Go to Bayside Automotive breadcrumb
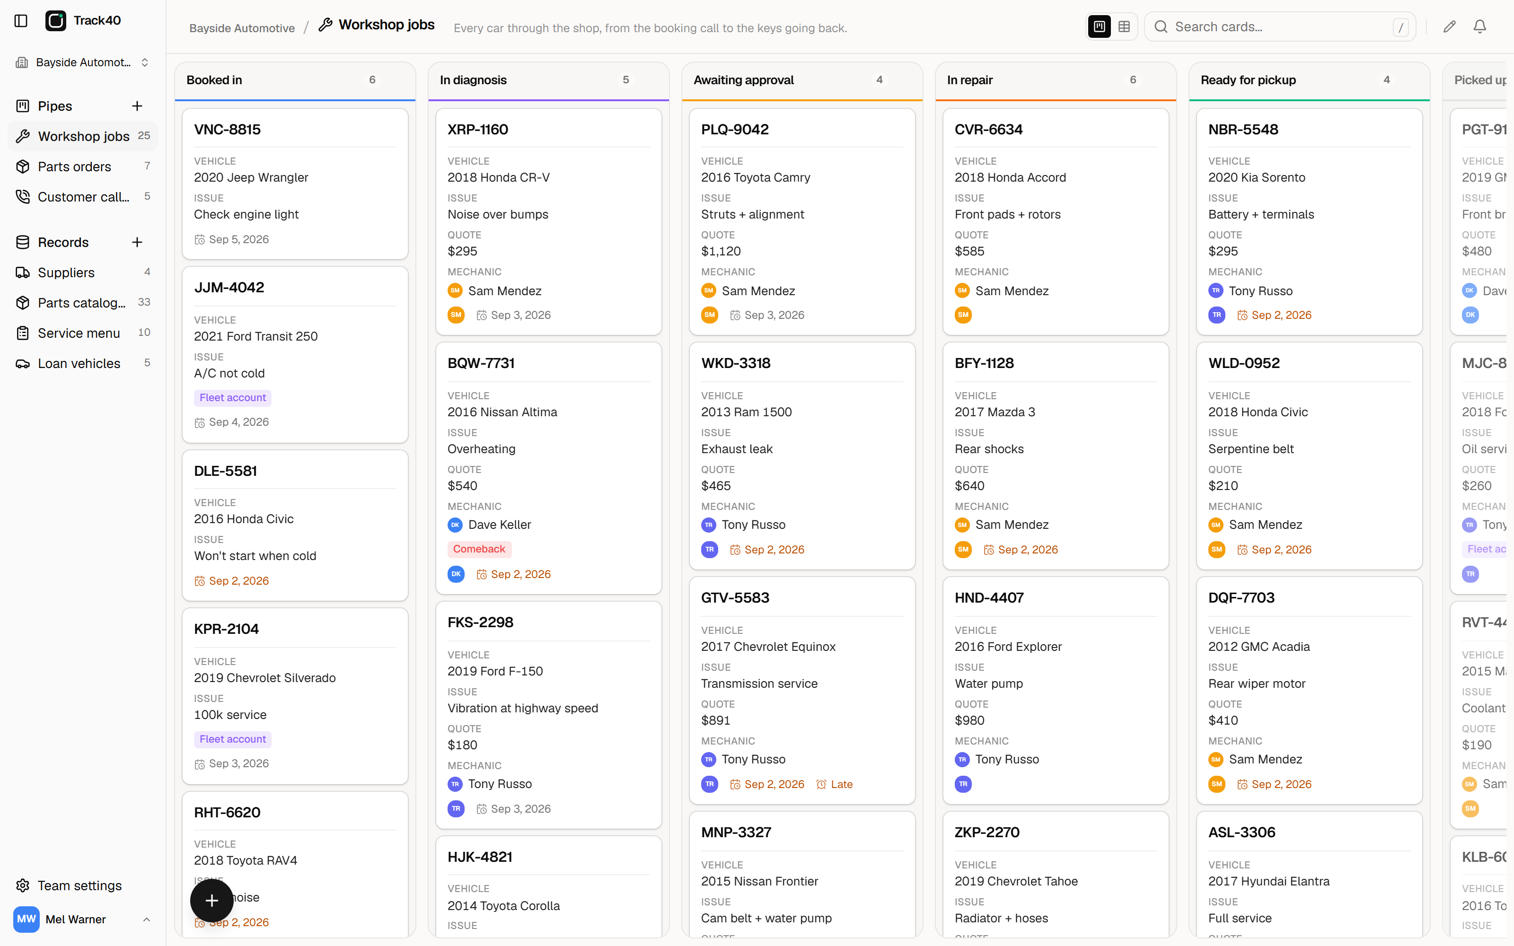Viewport: 1514px width, 946px height. pos(242,28)
